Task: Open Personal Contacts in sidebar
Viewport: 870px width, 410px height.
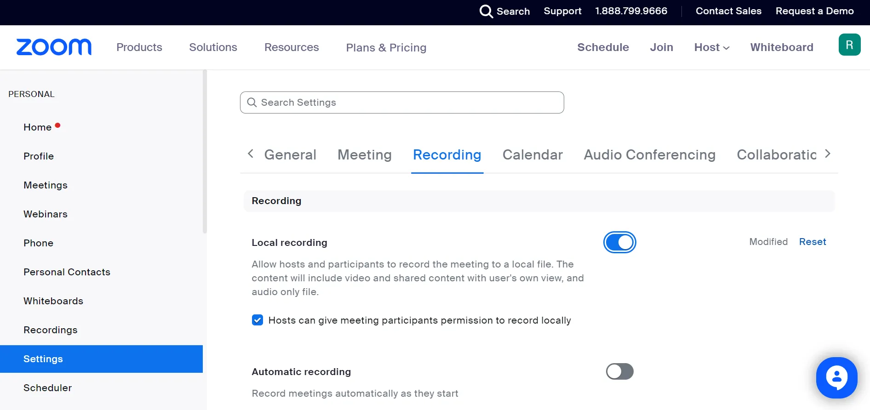Action: click(x=67, y=272)
